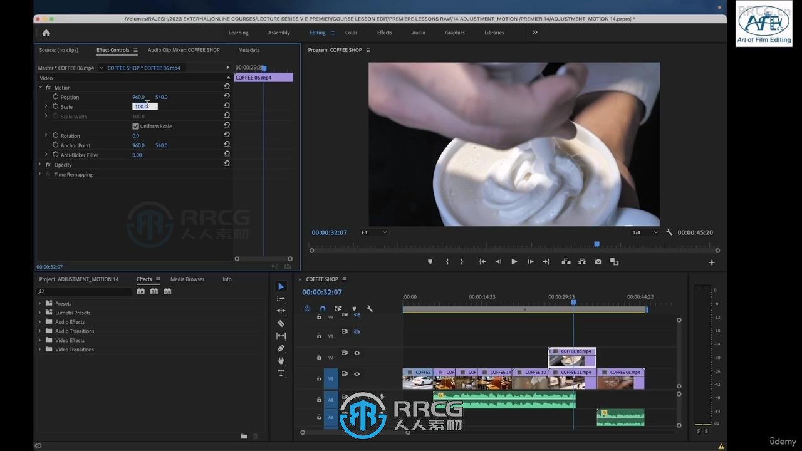
Task: Toggle the Motion fx effect switch
Action: pos(48,88)
